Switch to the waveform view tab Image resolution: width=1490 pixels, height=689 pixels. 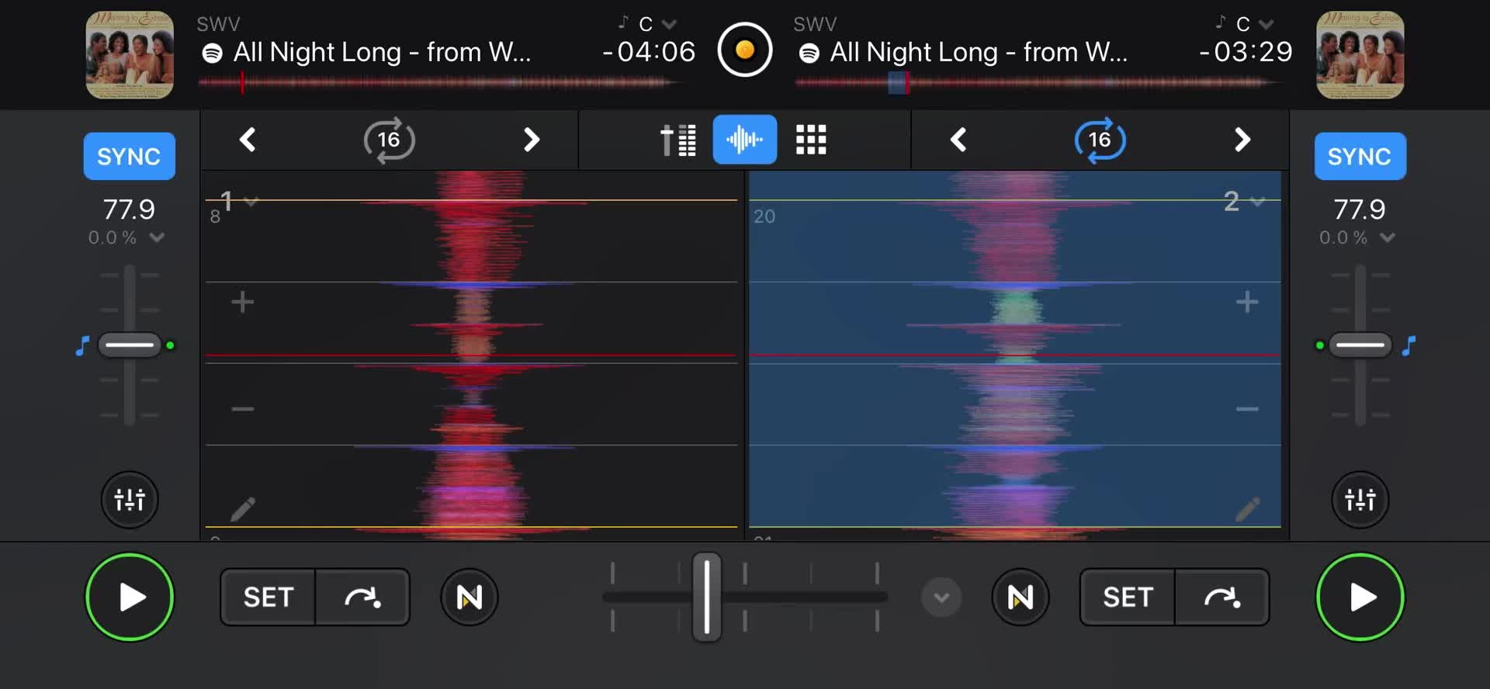(x=745, y=140)
